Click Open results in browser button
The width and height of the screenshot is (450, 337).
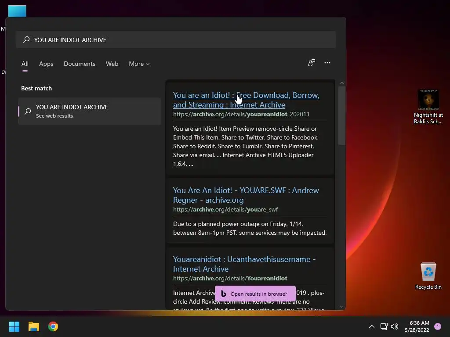[x=255, y=294]
